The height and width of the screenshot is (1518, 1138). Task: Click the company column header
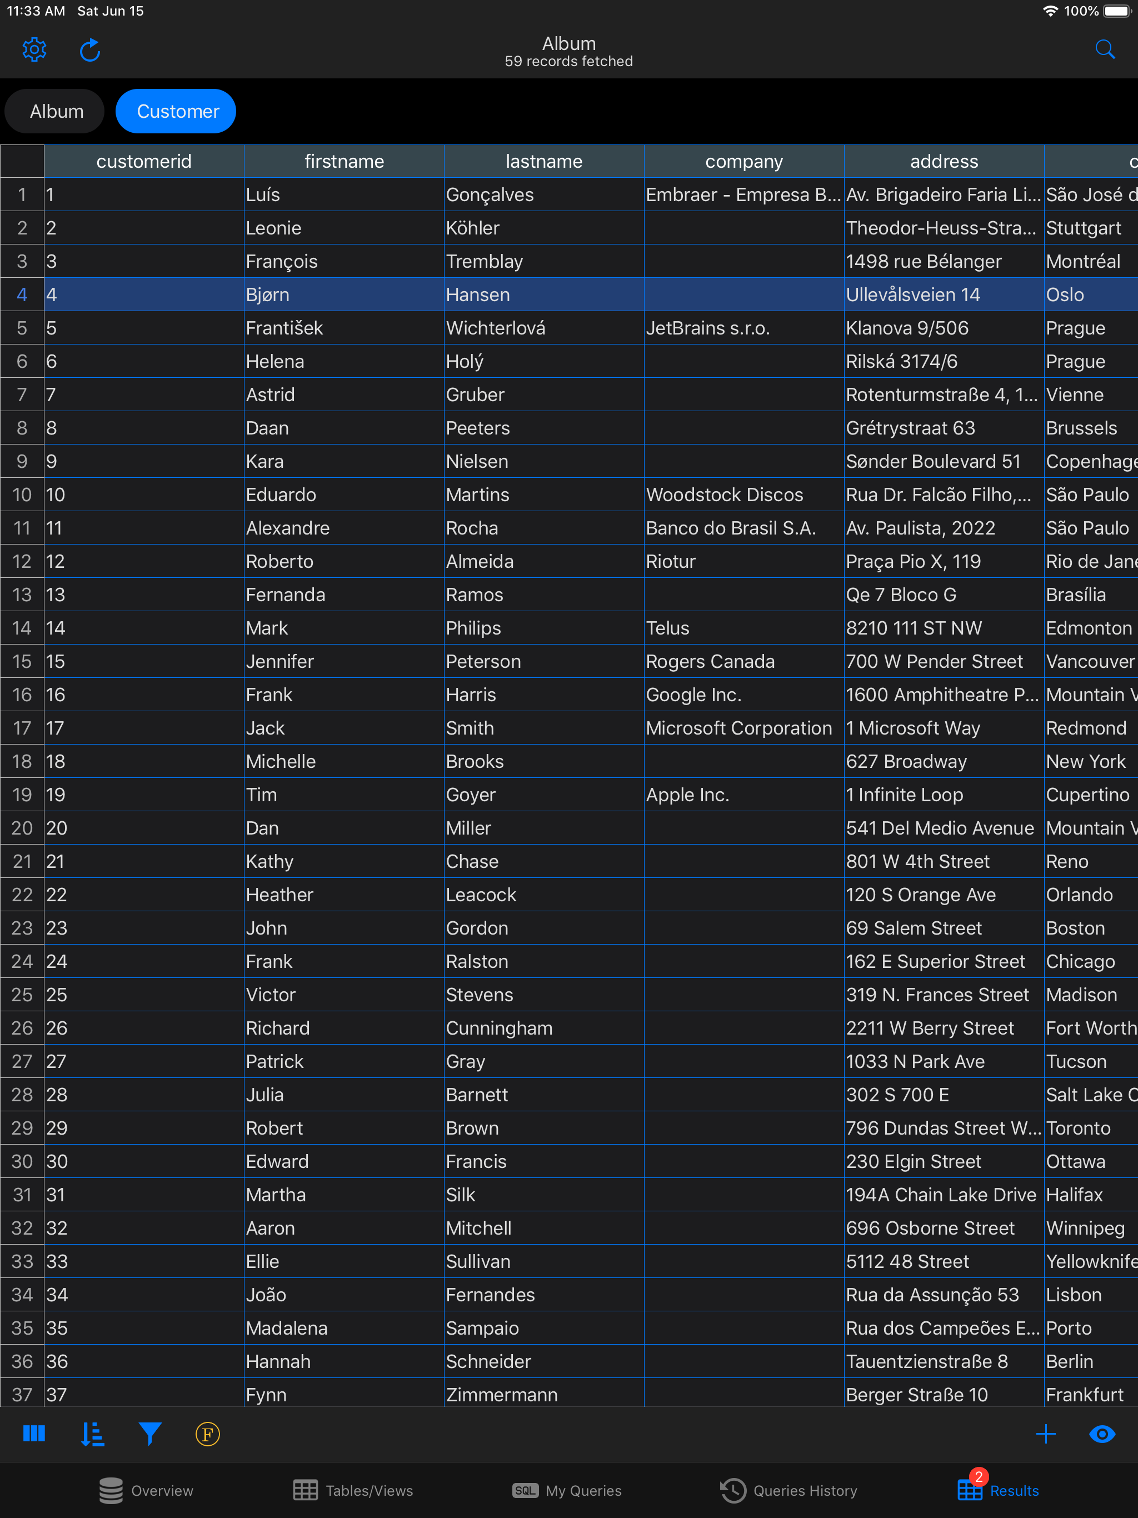(744, 161)
